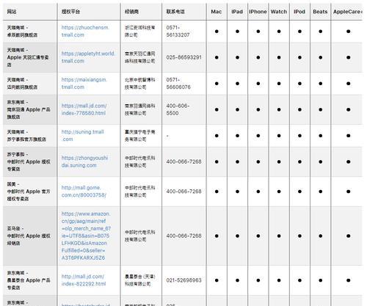Image resolution: width=367 pixels, height=306 pixels.
Task: Click the Beats dot in the maixiangsm.tmall.com row
Action: (321, 84)
